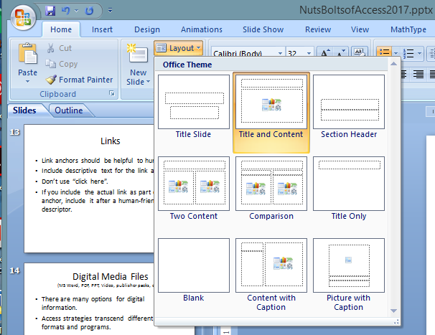Toggle the bullets list button
435x335 pixels.
click(384, 52)
